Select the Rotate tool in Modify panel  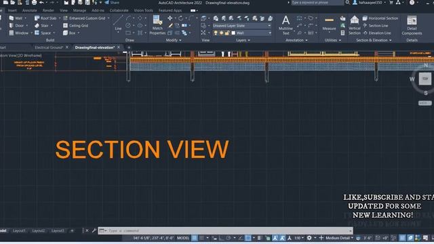click(x=180, y=18)
